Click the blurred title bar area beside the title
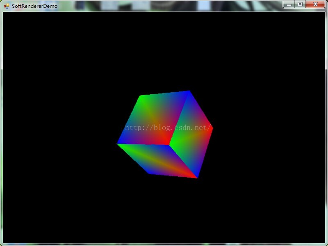This screenshot has width=328, height=246. [167, 6]
